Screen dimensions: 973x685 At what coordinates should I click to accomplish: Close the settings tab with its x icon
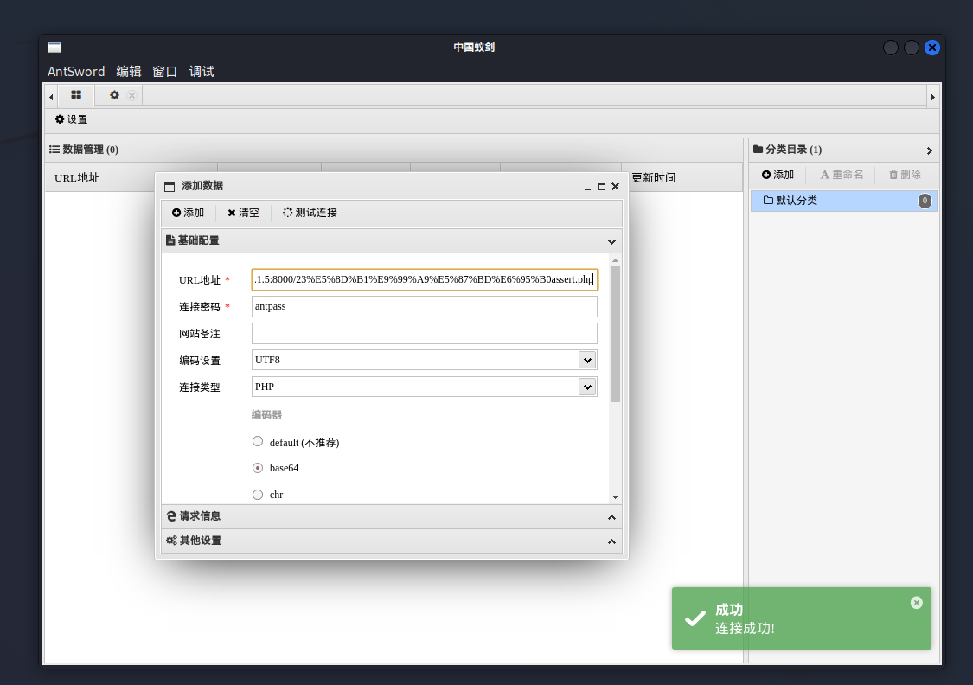point(131,95)
